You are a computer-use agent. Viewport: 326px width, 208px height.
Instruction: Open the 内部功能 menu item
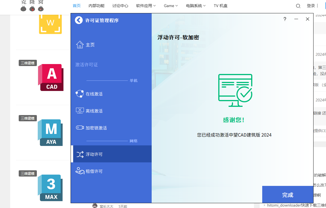coord(96,6)
